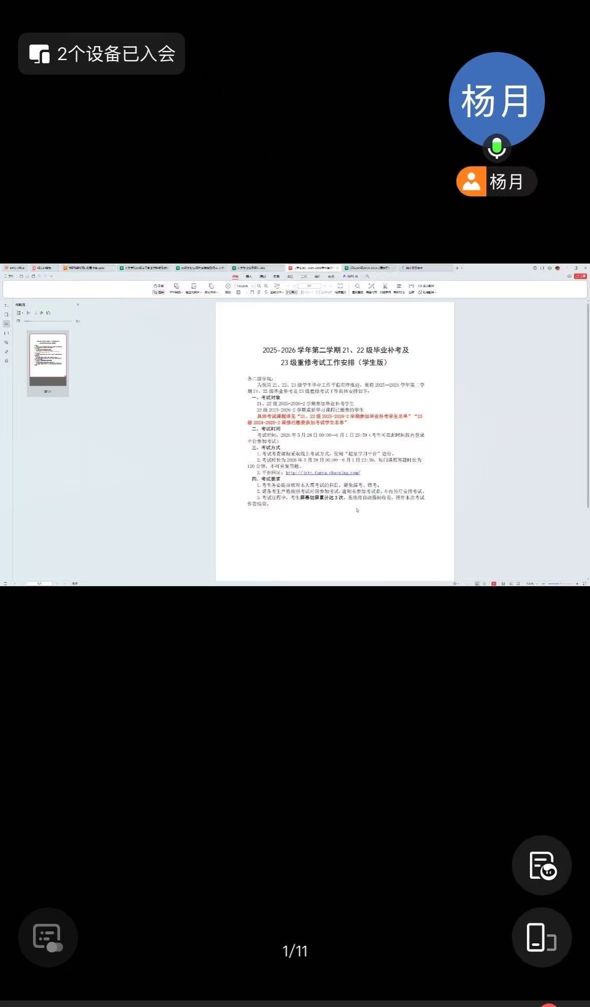Image resolution: width=590 pixels, height=1007 pixels.
Task: Tap the '2个设备已入会' devices joined badge
Action: 102,54
